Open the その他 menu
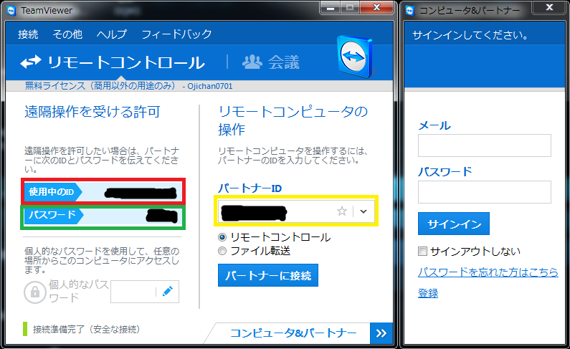The width and height of the screenshot is (570, 349). (67, 34)
